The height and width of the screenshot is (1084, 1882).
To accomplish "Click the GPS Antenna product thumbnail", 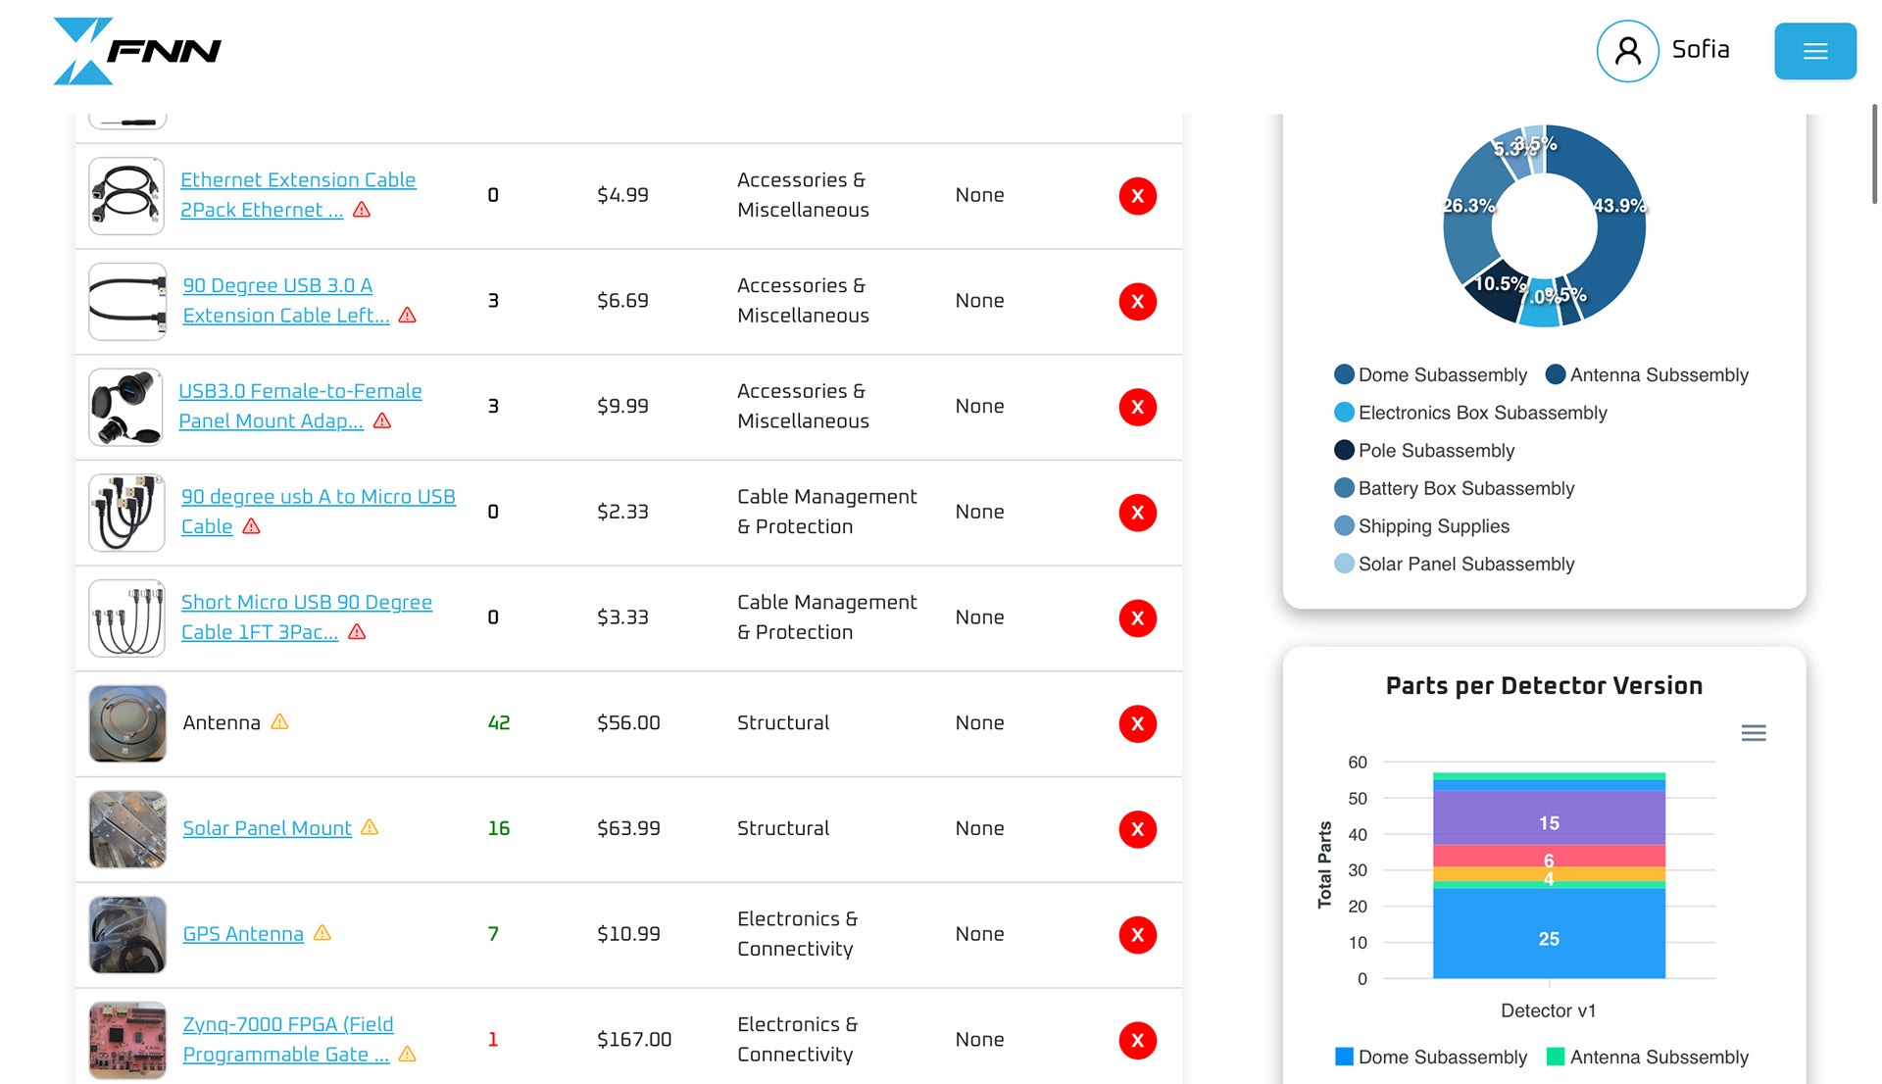I will click(127, 934).
